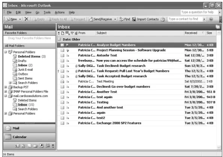Screen dimensions: 223x157
Task: Sort messages by Received column
Action: tap(195, 33)
